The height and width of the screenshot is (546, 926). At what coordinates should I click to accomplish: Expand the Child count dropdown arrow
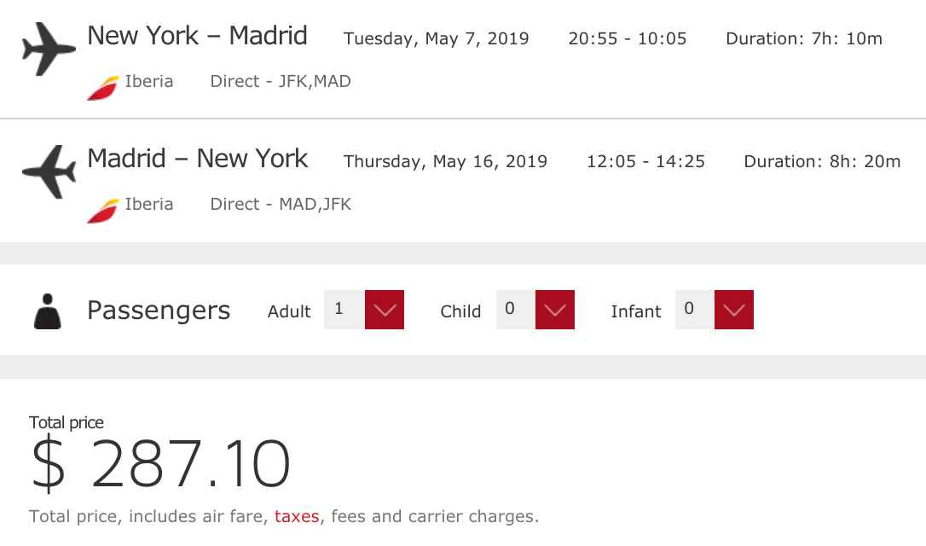(x=555, y=310)
